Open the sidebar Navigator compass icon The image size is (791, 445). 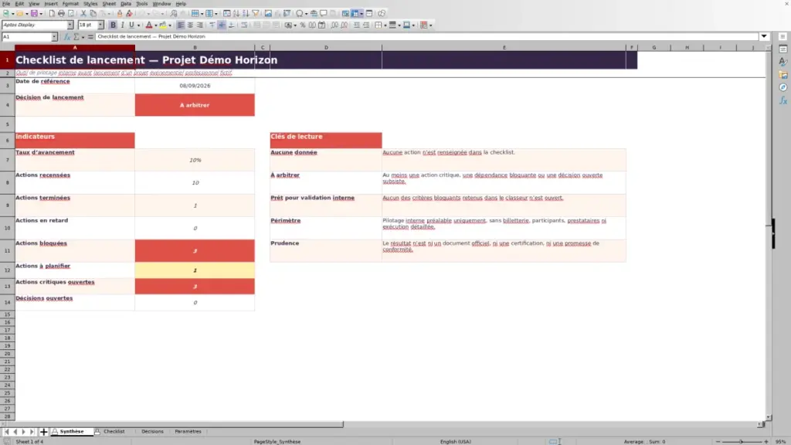pyautogui.click(x=783, y=87)
